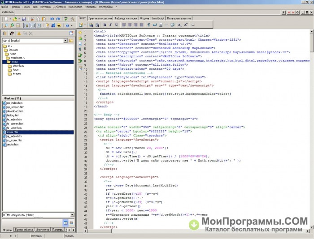
Task: Click the Internet Explorer preview icon
Action: pyautogui.click(x=53, y=26)
